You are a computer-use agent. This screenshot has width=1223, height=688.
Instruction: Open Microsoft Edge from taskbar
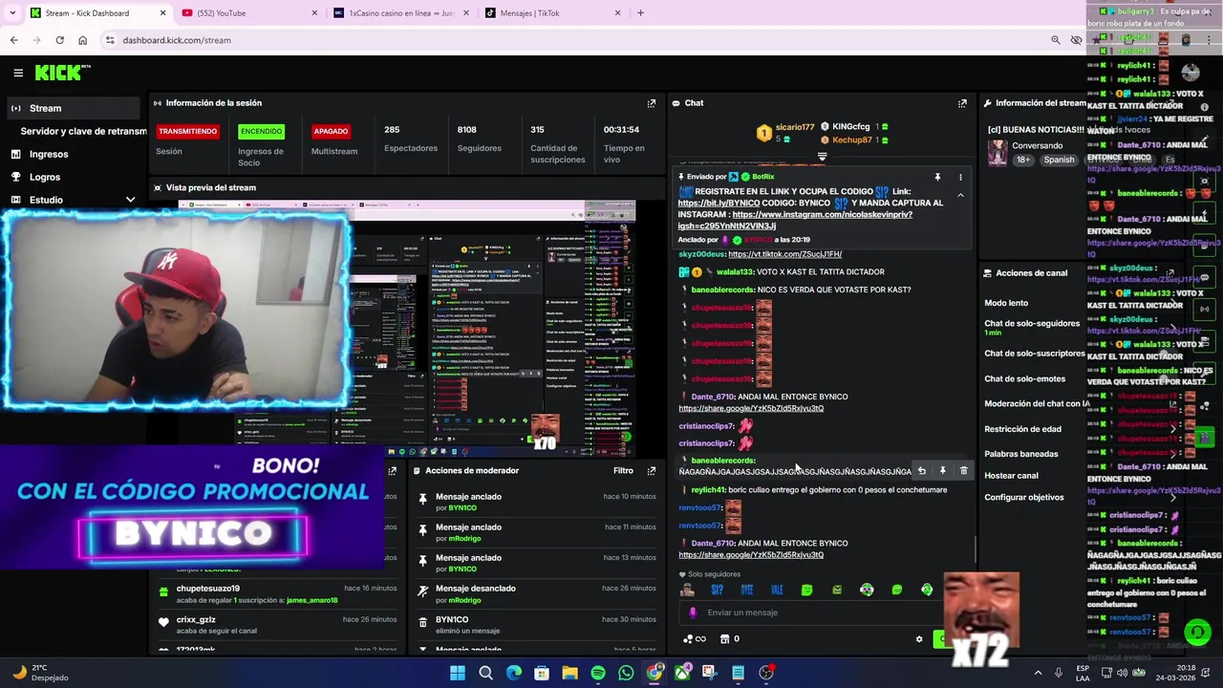coord(514,673)
